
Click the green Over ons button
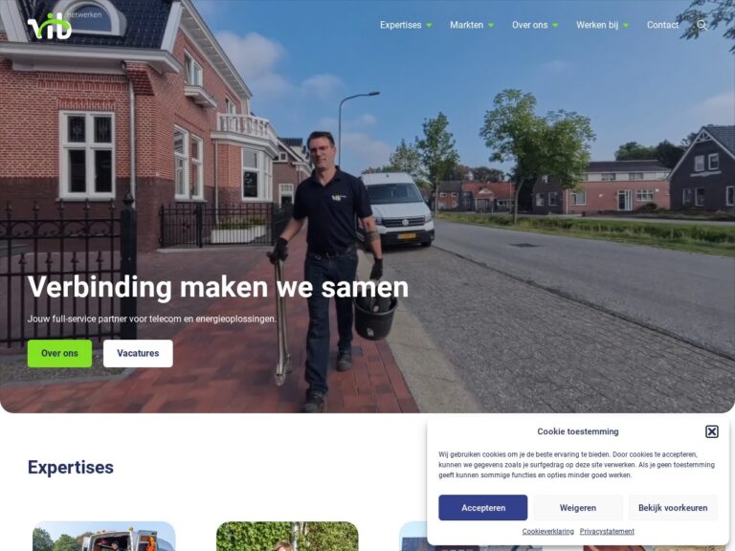(59, 353)
